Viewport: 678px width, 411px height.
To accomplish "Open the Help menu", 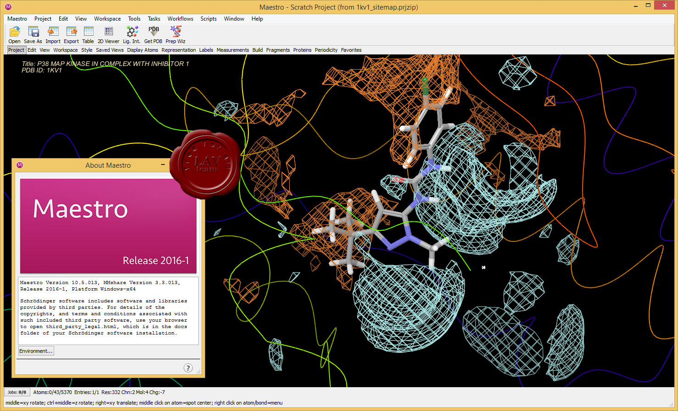I will pyautogui.click(x=257, y=19).
